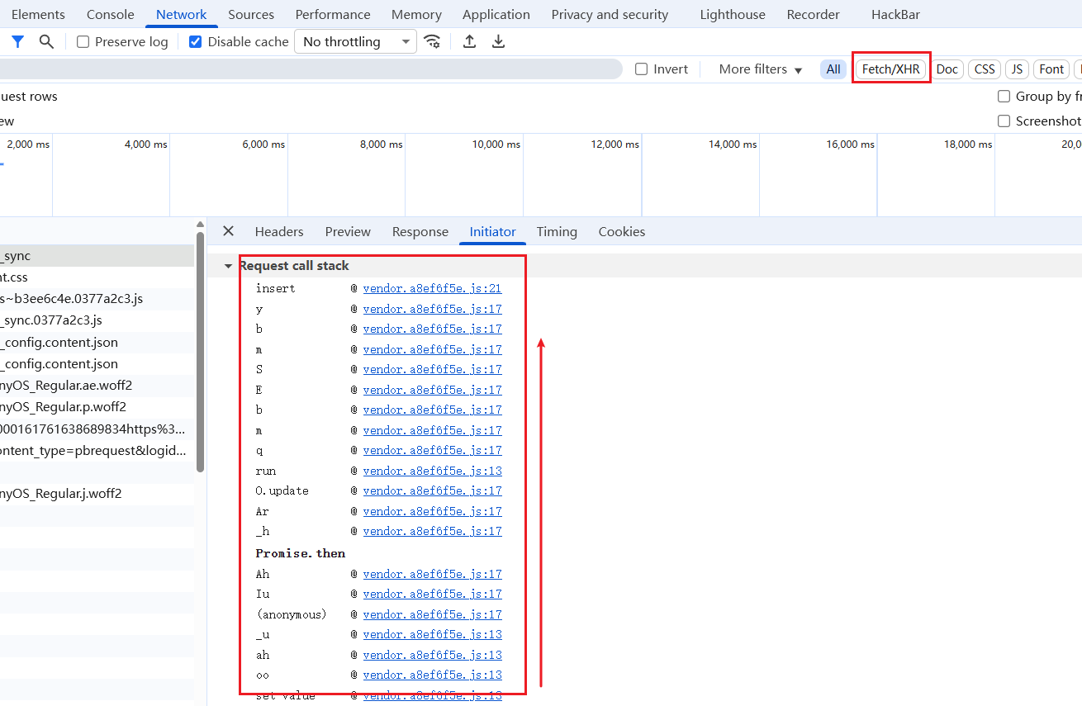Image resolution: width=1082 pixels, height=706 pixels.
Task: Close the request details panel
Action: click(x=229, y=231)
